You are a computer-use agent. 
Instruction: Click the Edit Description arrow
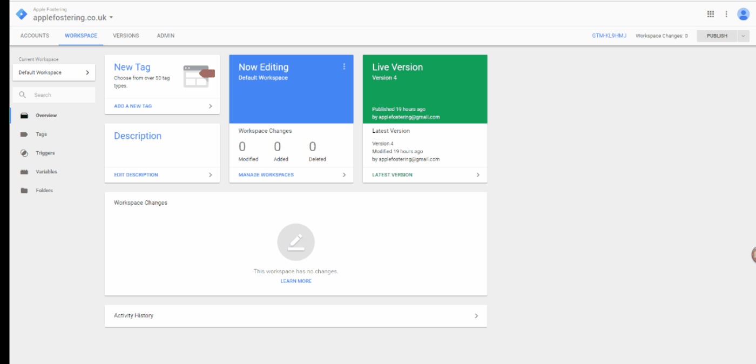click(x=211, y=175)
